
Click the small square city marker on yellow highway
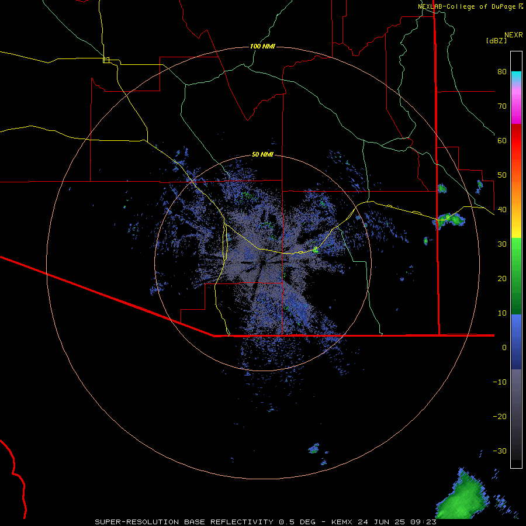coord(106,60)
